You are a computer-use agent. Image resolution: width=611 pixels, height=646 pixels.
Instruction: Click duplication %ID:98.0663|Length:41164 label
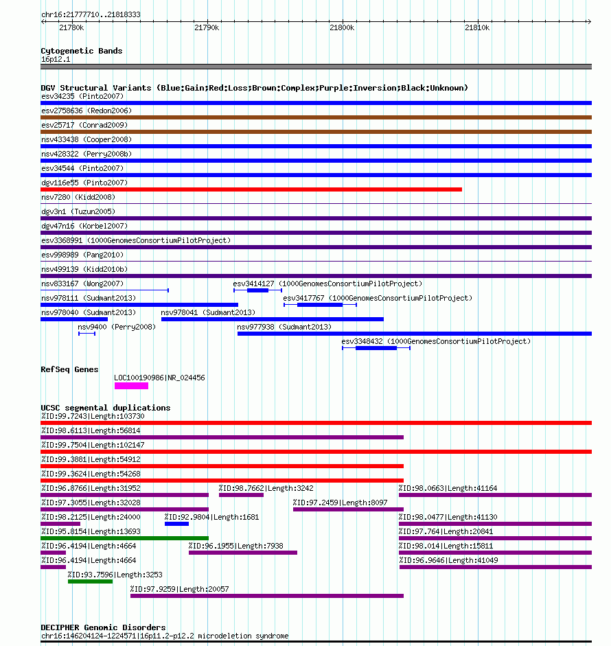point(448,488)
